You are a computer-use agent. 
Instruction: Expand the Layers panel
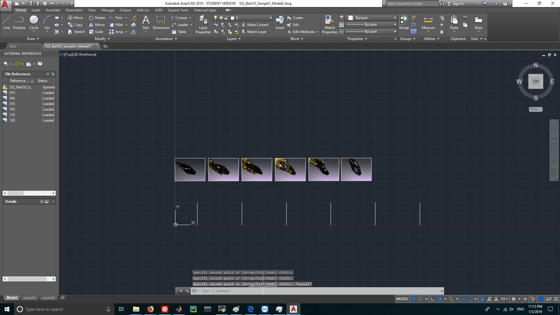click(234, 39)
